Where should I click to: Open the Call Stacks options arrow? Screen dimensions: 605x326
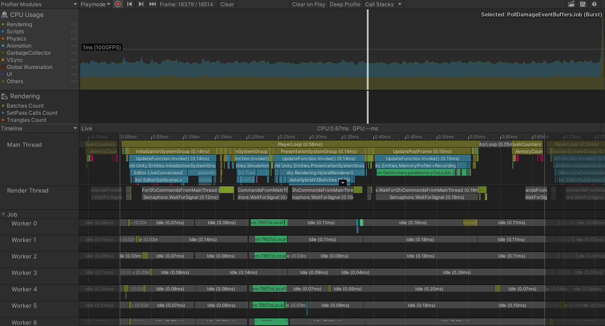pyautogui.click(x=399, y=4)
